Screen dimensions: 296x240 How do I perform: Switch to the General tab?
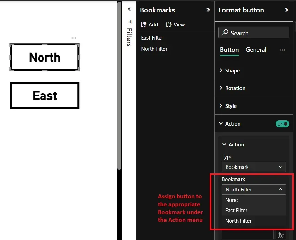[x=256, y=50]
